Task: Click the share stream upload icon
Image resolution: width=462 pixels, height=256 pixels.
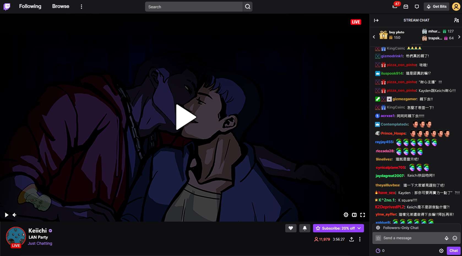Action: pos(352,239)
